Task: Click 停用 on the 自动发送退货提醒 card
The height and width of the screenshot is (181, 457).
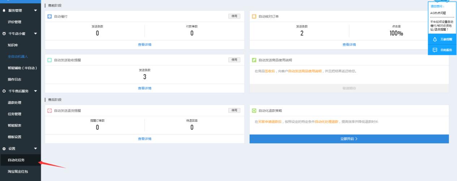Action: 234,110
